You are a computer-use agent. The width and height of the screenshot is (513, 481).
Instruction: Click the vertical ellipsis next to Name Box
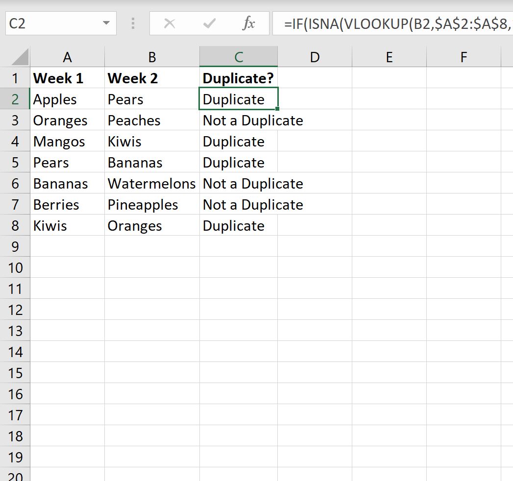point(132,23)
